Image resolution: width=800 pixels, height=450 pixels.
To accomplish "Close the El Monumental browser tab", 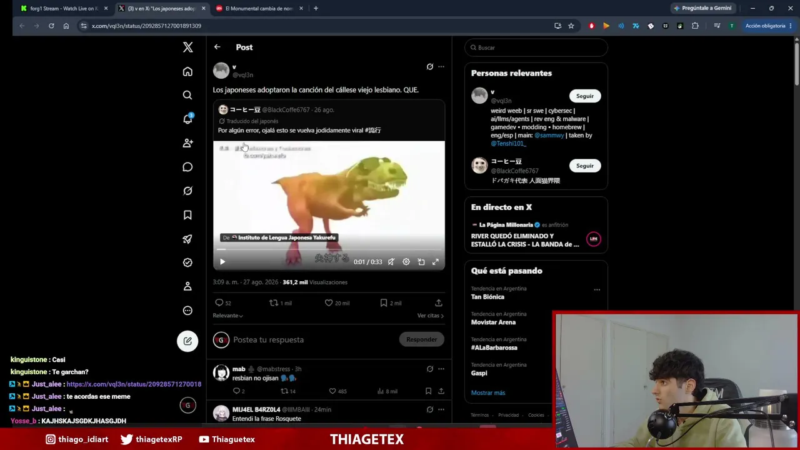I will click(301, 8).
